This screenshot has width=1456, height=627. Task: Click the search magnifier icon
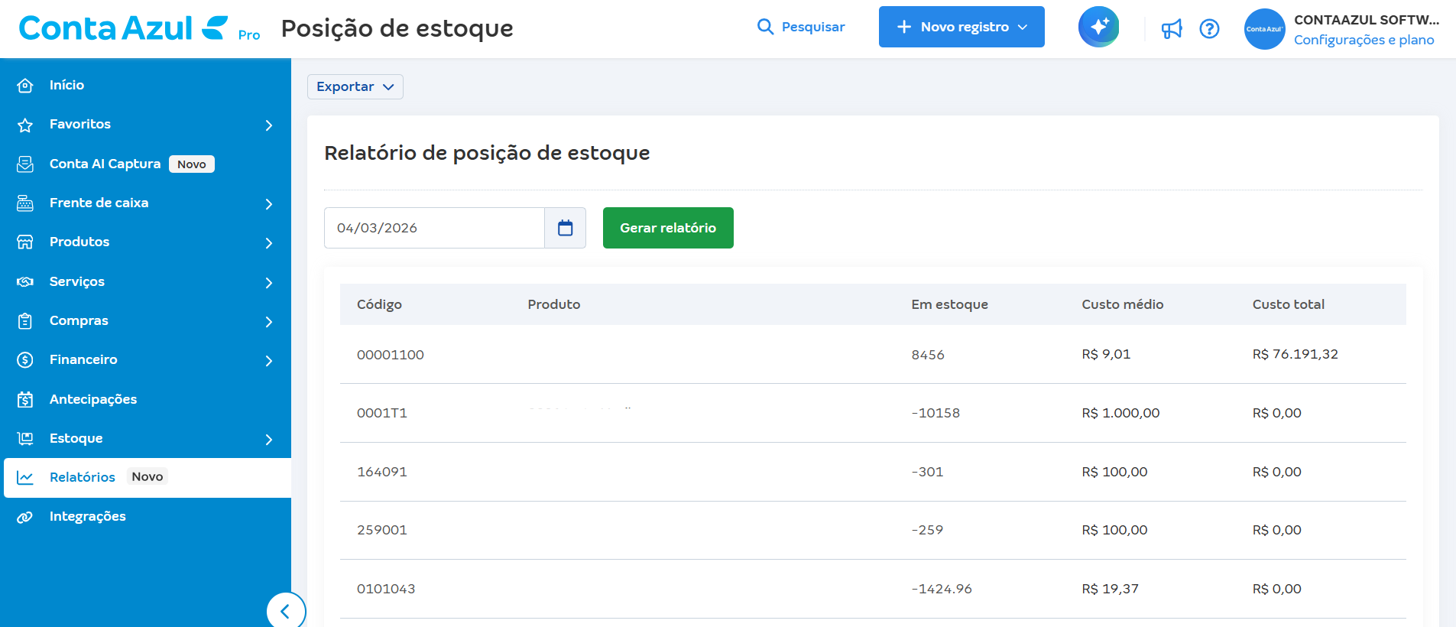pyautogui.click(x=765, y=27)
